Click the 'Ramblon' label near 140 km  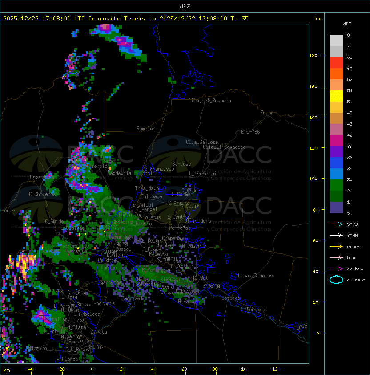(x=146, y=129)
